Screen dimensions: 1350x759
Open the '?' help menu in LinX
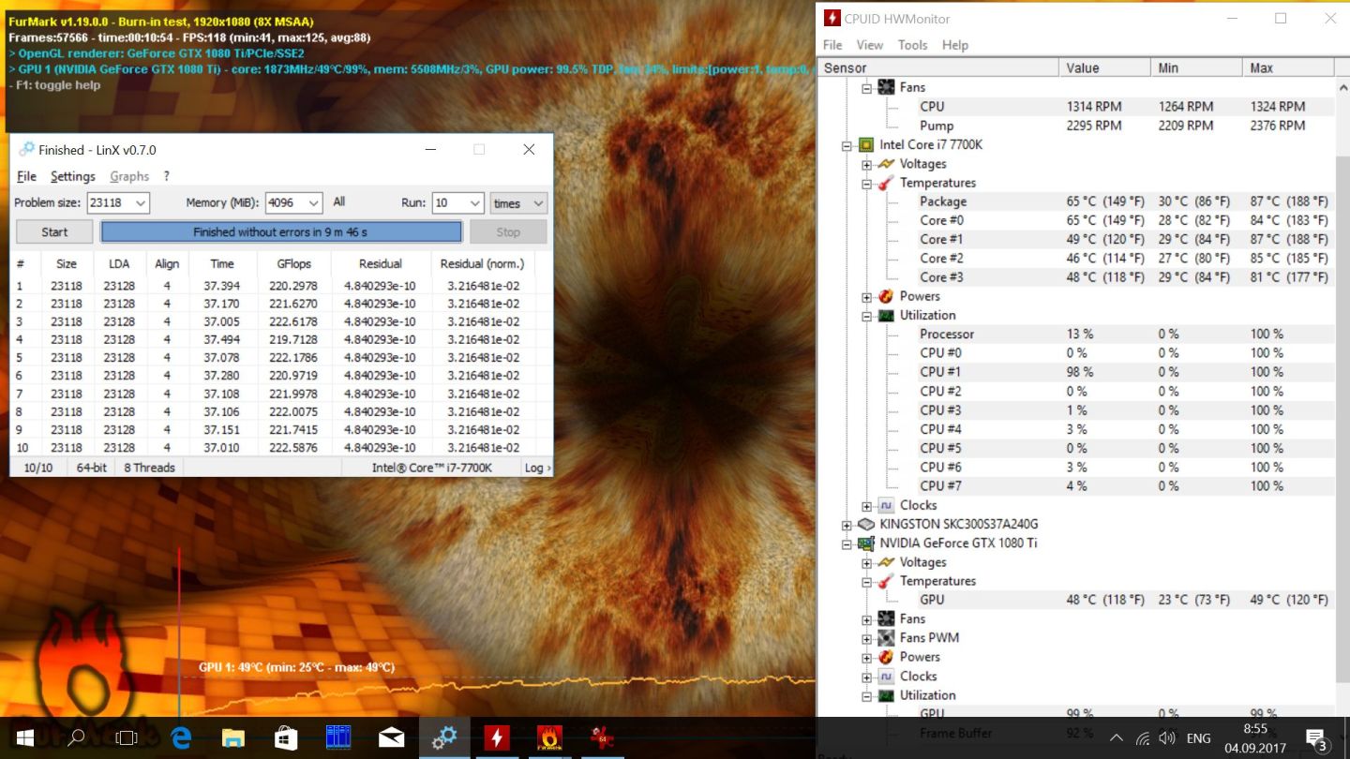point(167,176)
